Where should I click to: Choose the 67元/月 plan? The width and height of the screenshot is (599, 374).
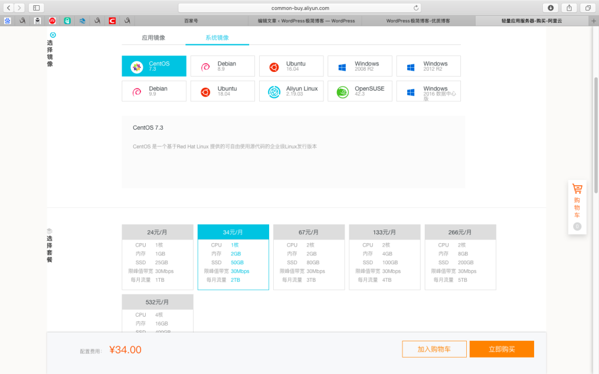click(309, 257)
